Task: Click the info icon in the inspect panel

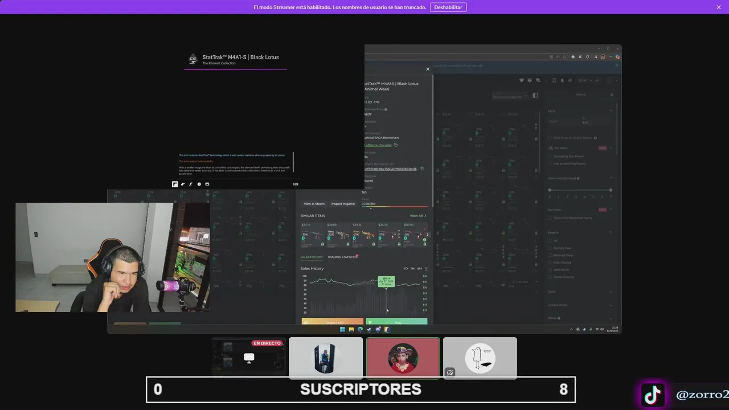Action: [x=199, y=184]
